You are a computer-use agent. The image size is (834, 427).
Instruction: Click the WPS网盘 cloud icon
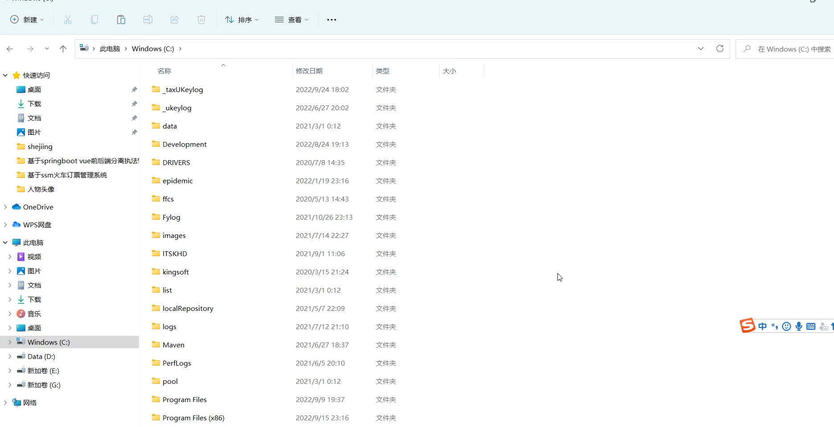16,225
